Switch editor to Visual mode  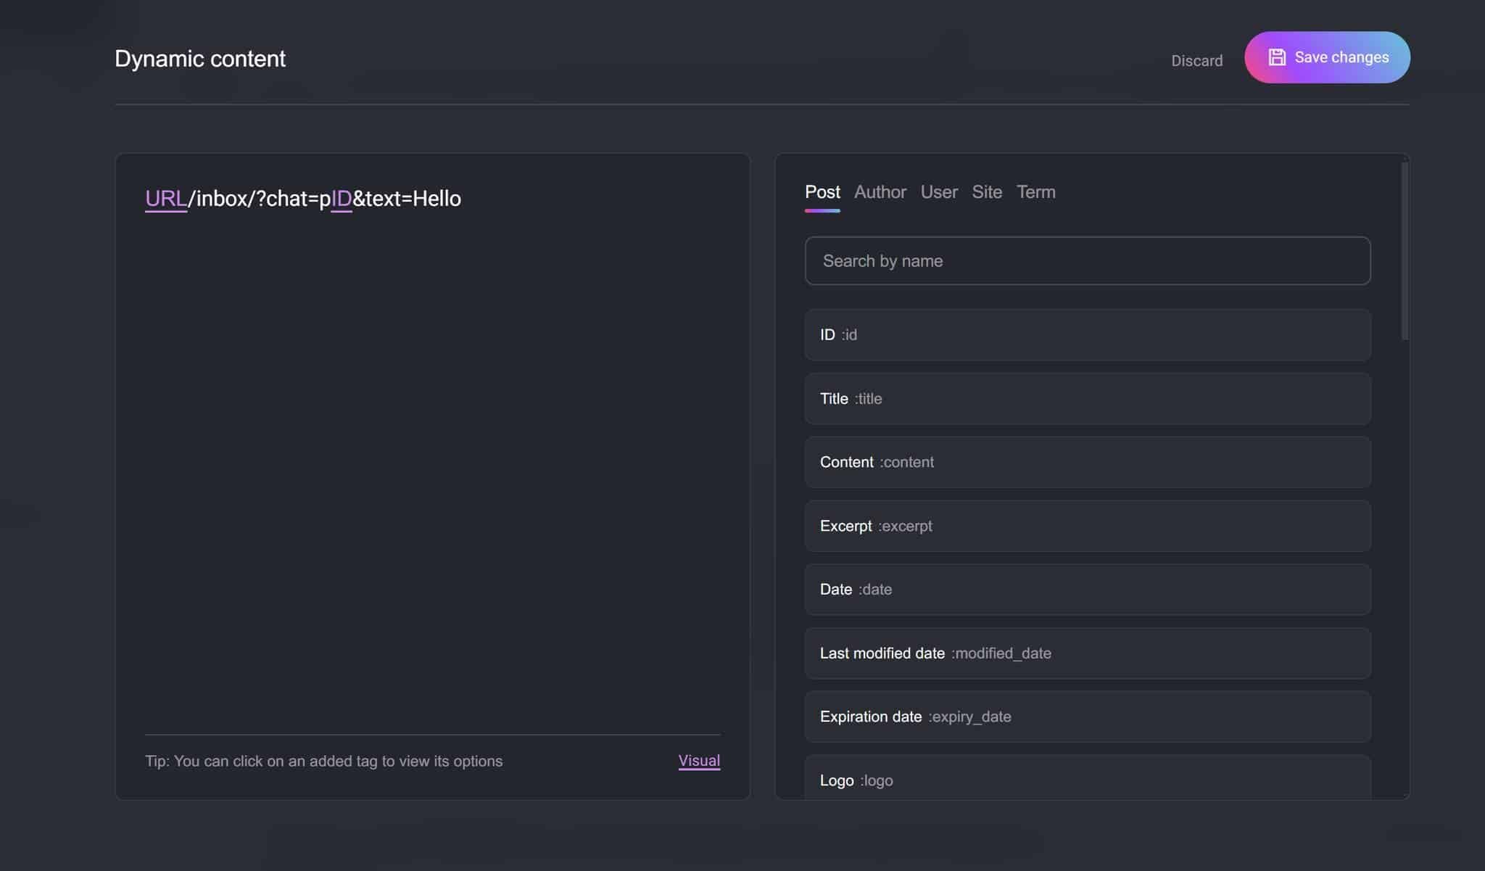click(698, 761)
